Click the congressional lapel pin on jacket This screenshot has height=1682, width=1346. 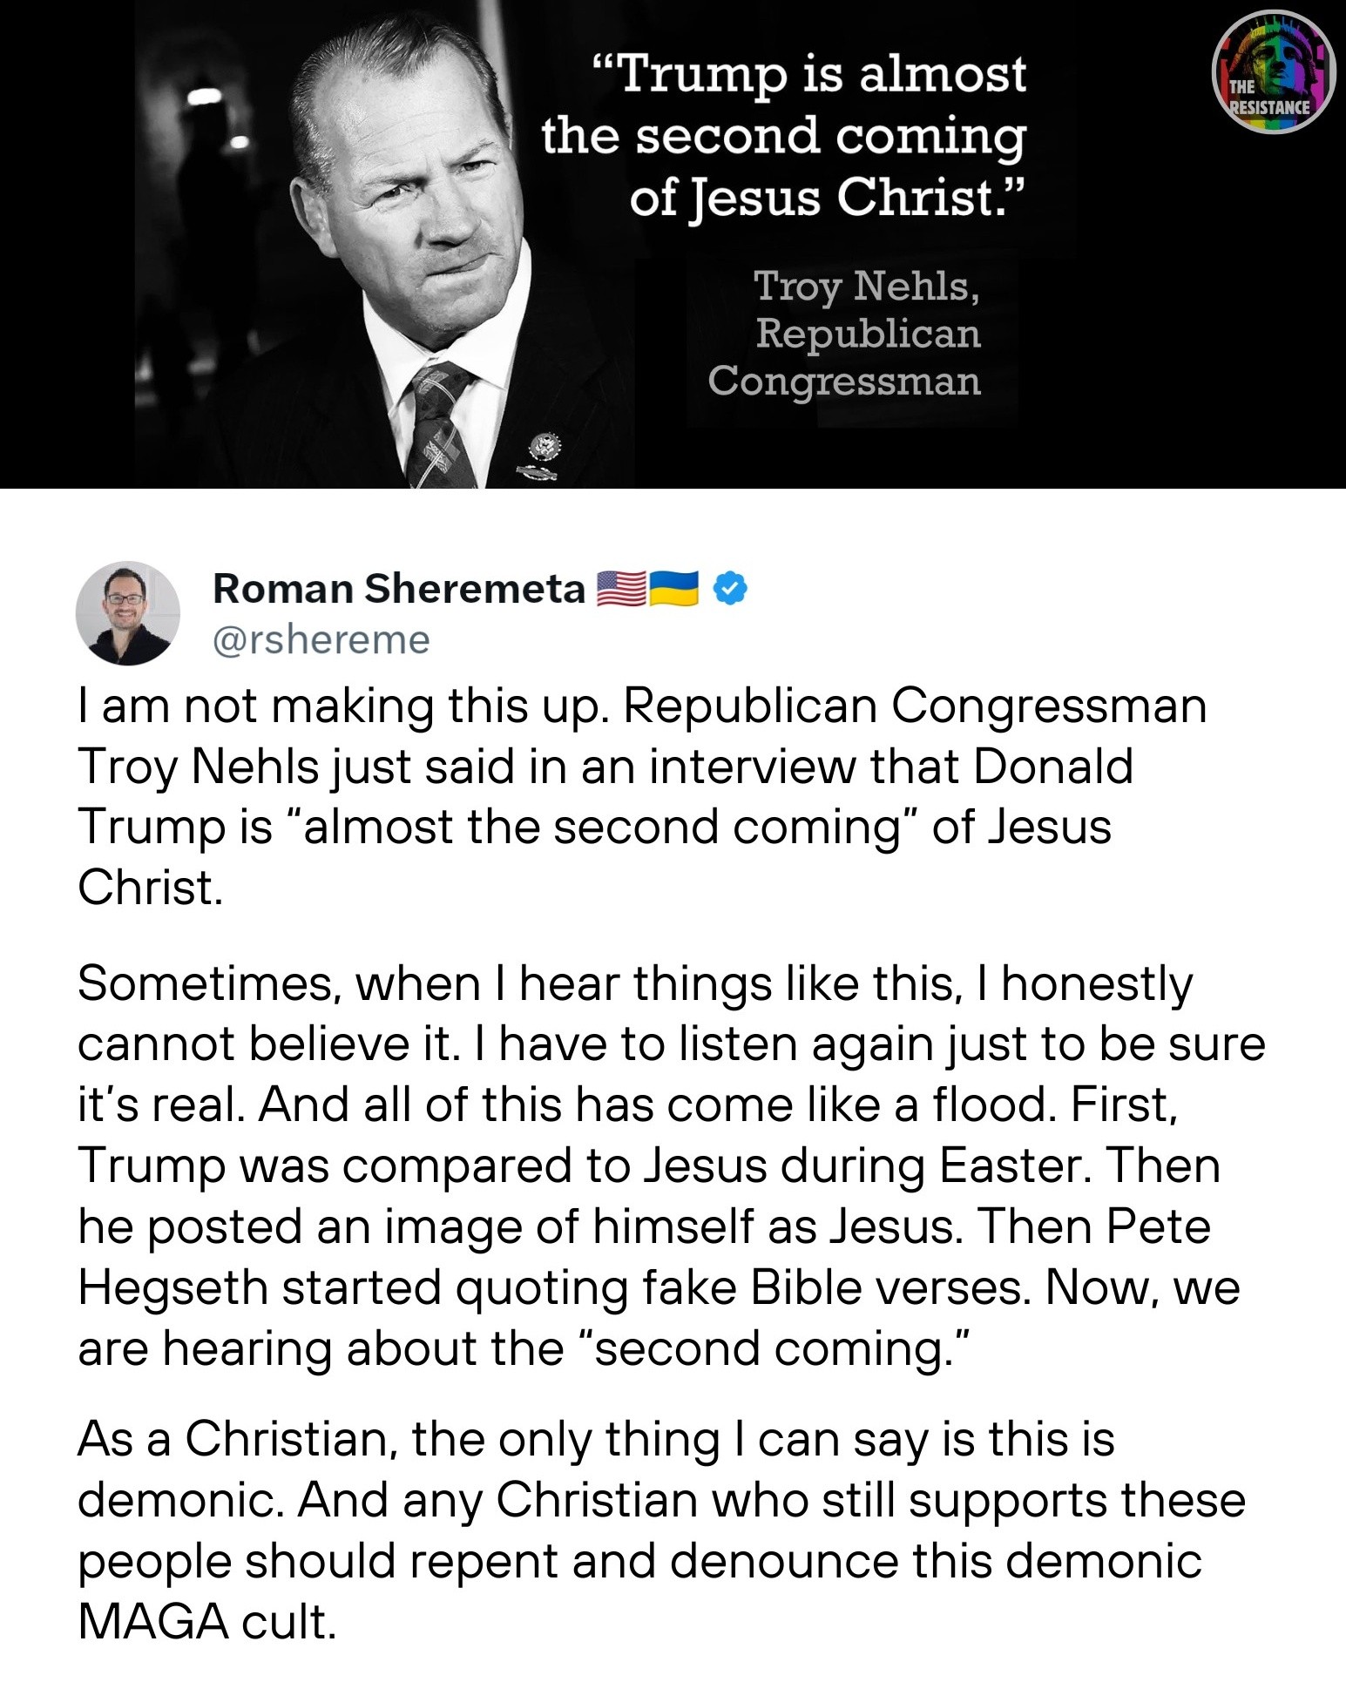pyautogui.click(x=546, y=448)
